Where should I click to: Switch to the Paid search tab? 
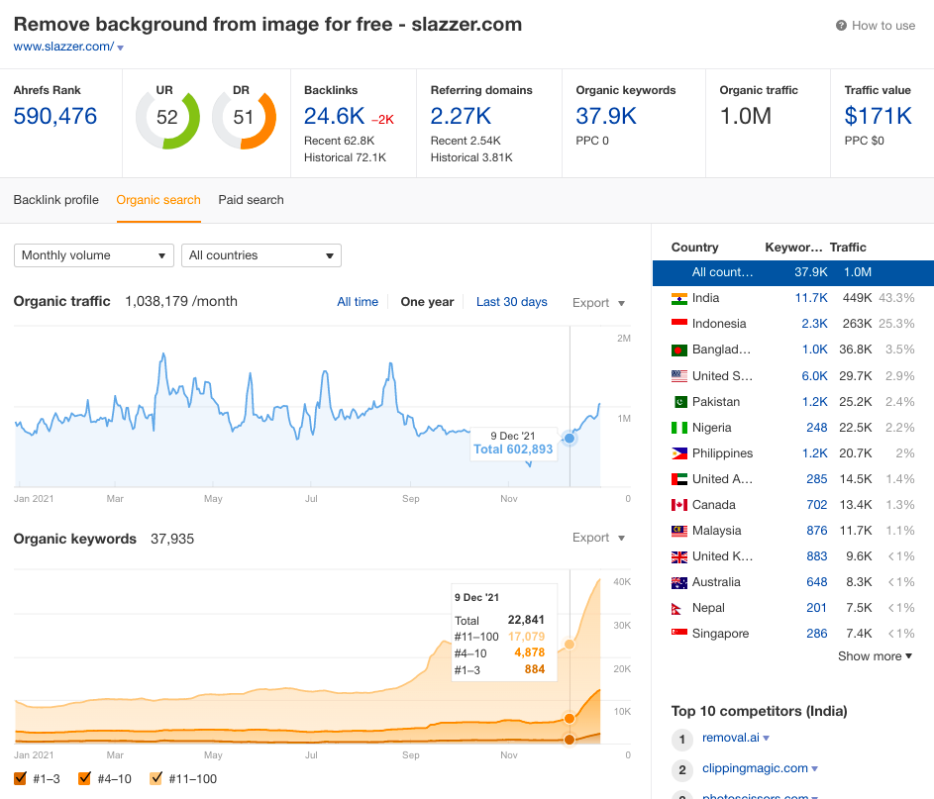(x=251, y=200)
